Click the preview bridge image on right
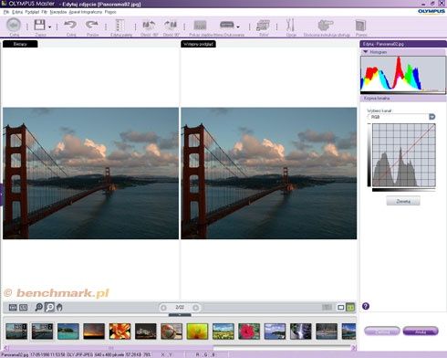The width and height of the screenshot is (447, 358). [x=269, y=173]
